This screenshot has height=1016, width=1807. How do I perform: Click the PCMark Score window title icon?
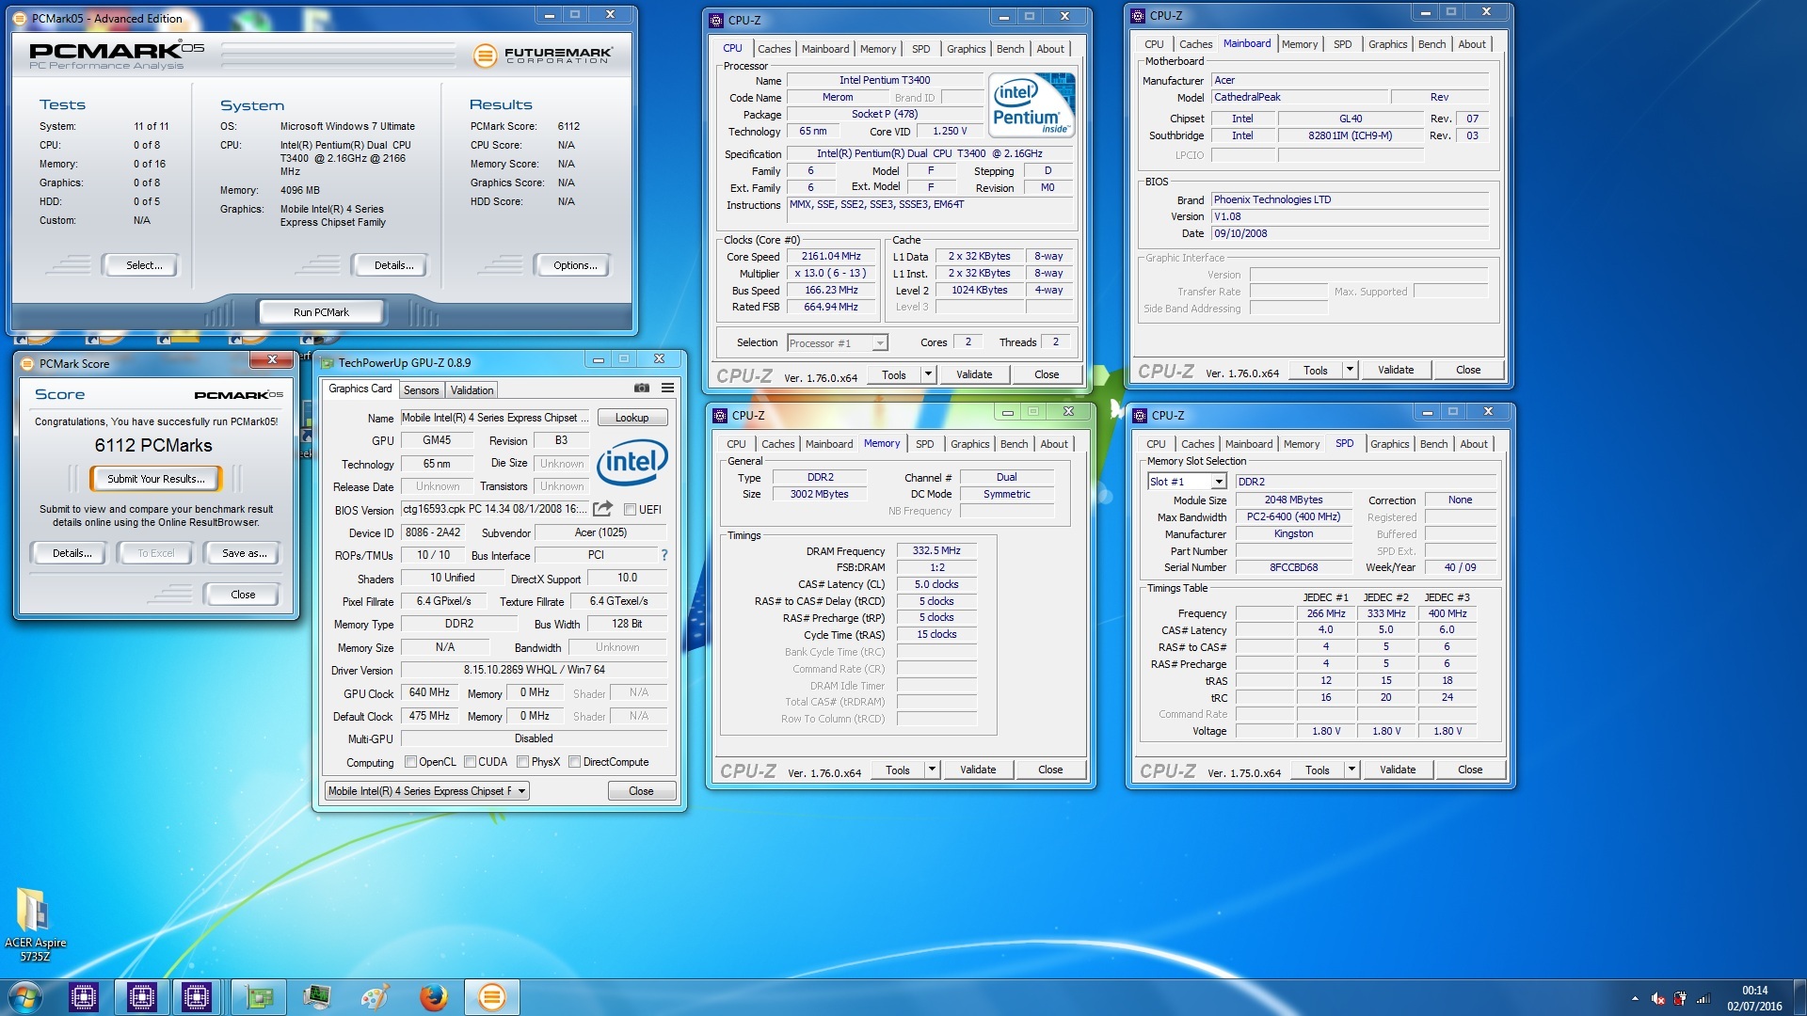(x=27, y=364)
